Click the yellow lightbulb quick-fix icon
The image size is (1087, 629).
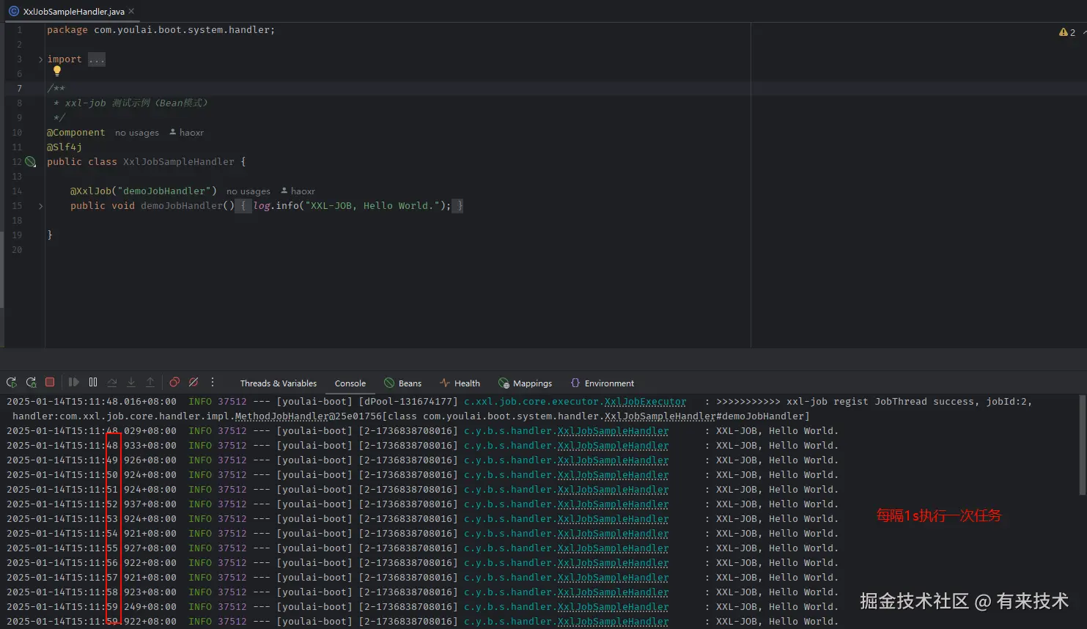tap(57, 71)
